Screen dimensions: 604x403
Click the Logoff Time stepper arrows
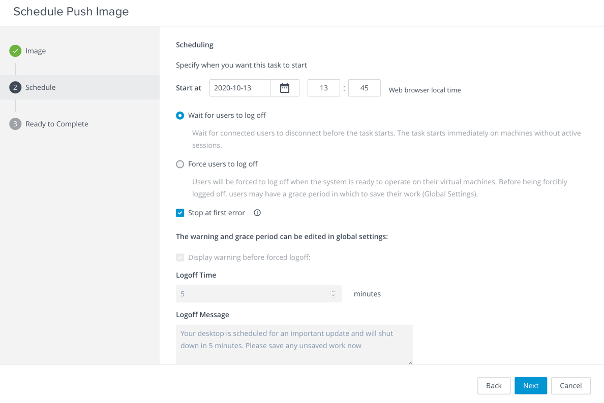(x=333, y=294)
